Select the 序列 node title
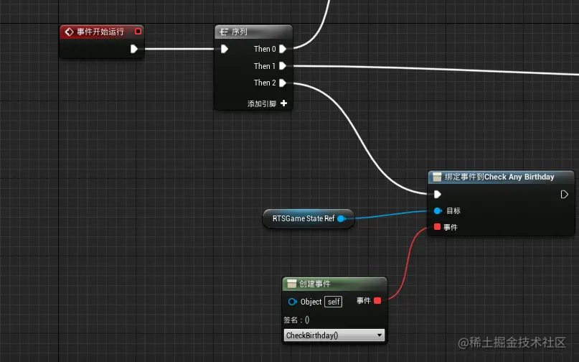The height and width of the screenshot is (362, 579). pyautogui.click(x=240, y=32)
